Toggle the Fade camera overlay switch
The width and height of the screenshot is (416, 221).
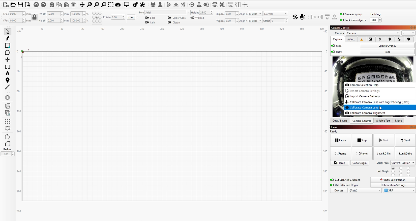point(333,46)
